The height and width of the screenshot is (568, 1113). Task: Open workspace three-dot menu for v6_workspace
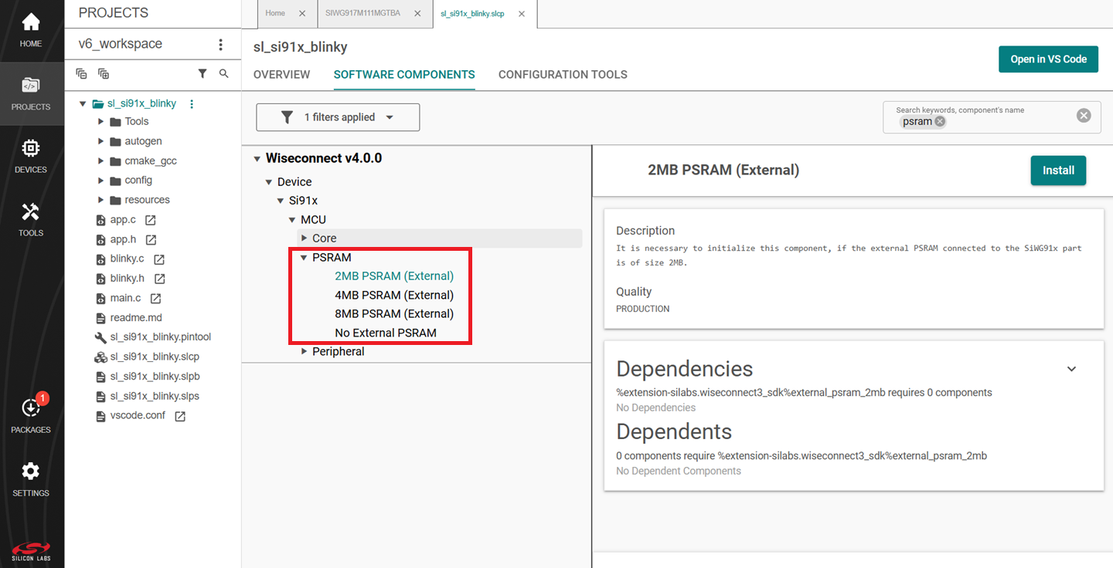221,45
